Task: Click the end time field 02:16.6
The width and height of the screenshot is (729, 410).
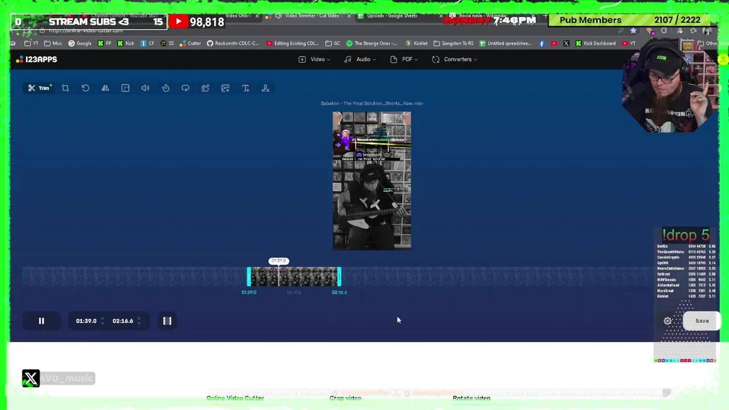Action: [x=122, y=321]
